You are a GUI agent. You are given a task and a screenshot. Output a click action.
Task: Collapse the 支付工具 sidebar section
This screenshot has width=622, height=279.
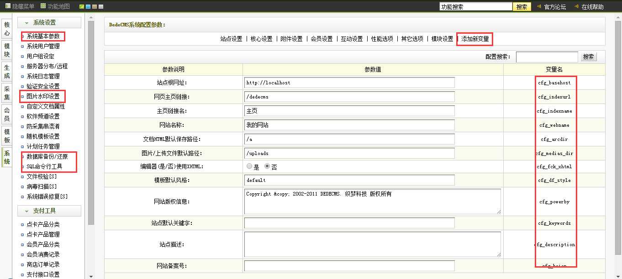[x=49, y=211]
